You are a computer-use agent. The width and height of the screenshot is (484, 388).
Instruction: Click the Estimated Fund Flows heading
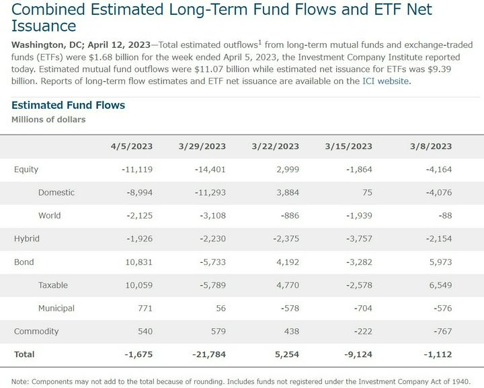[68, 105]
